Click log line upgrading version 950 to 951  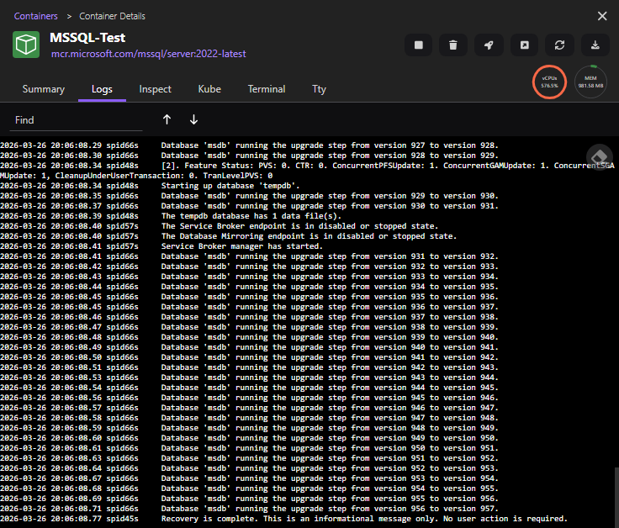[x=249, y=448]
